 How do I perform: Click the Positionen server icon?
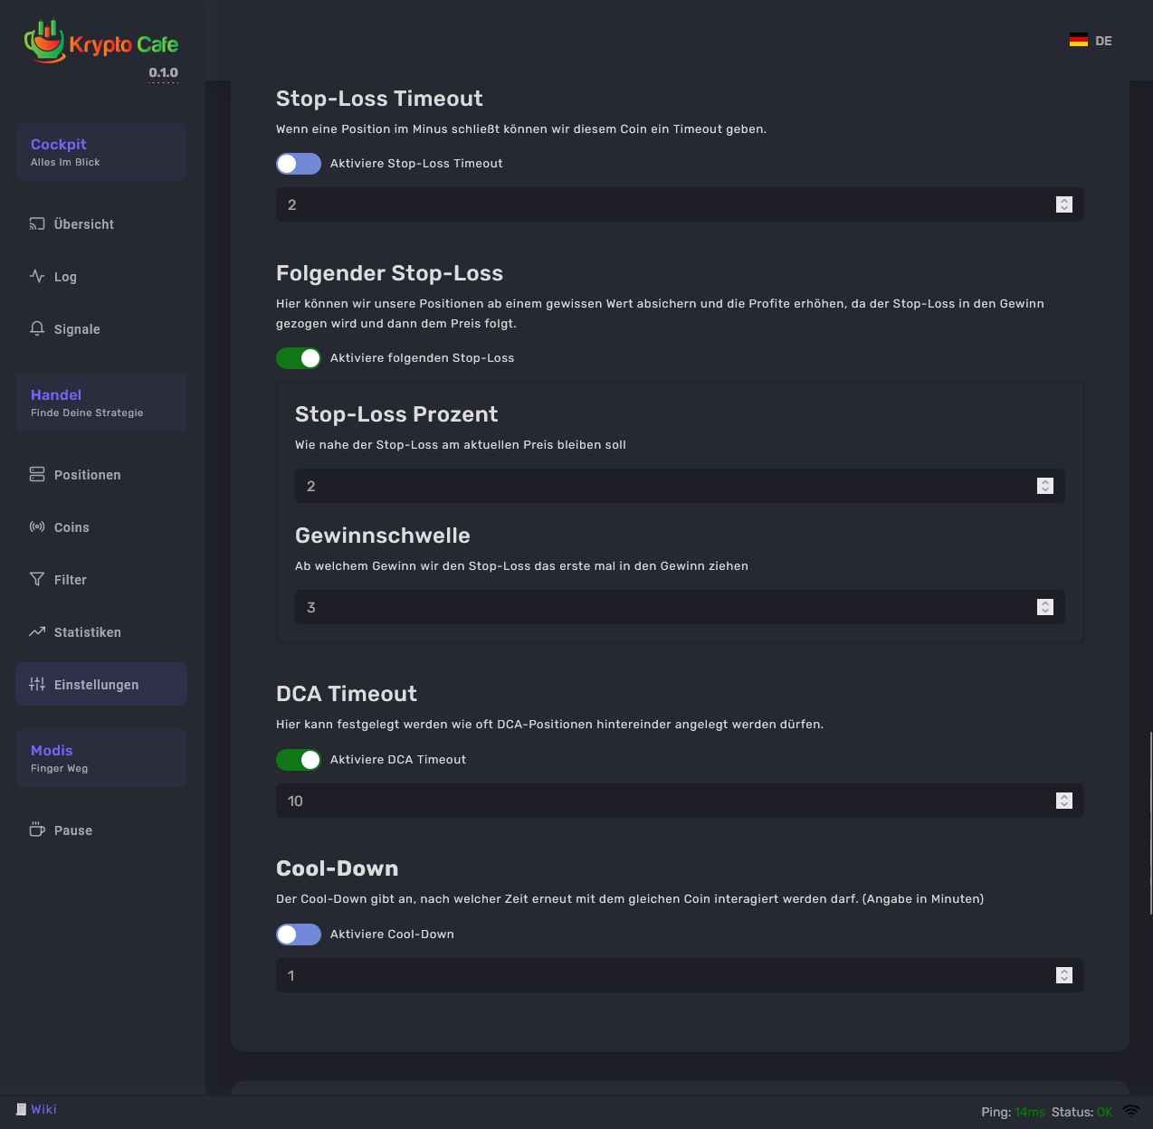pos(37,475)
